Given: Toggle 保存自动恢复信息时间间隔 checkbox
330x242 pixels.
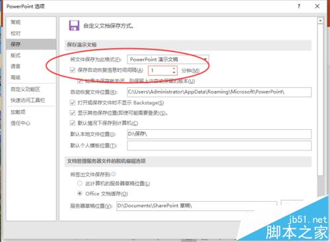Looking at the screenshot, I should (73, 70).
